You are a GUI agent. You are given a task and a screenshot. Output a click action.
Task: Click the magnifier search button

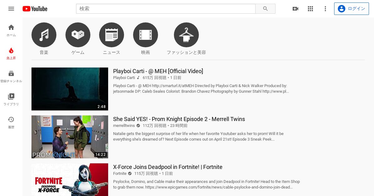(x=266, y=9)
